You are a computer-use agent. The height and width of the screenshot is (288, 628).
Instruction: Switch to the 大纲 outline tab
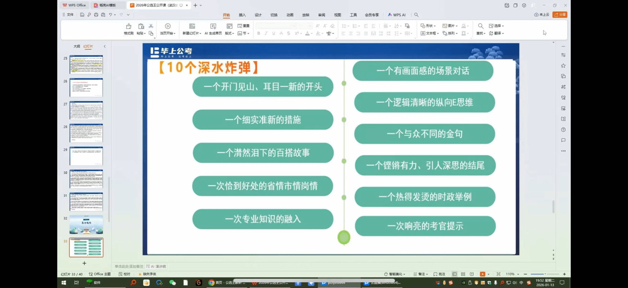click(77, 47)
